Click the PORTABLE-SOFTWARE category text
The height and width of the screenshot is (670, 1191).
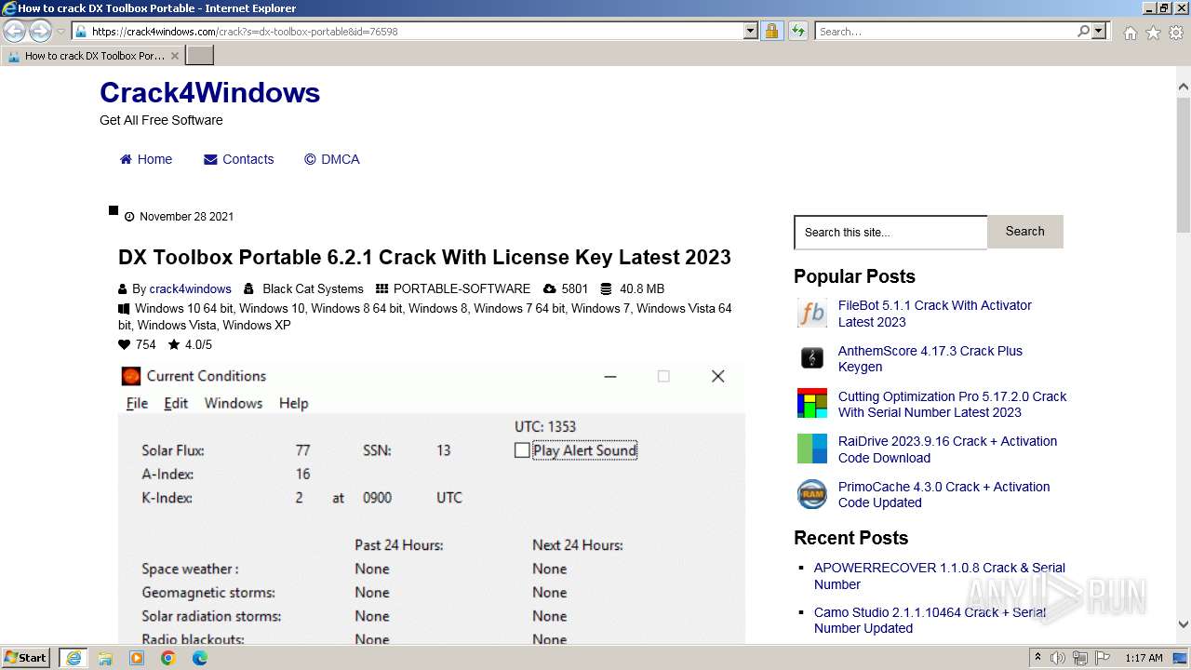coord(462,288)
